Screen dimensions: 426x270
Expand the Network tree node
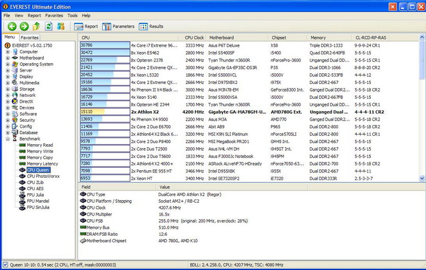tap(8, 95)
